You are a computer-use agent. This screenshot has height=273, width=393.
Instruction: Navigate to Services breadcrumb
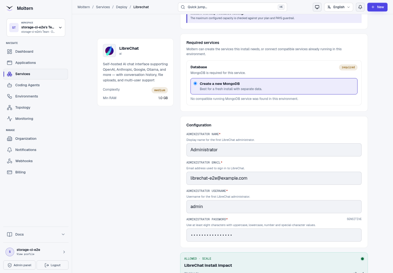[x=103, y=7]
